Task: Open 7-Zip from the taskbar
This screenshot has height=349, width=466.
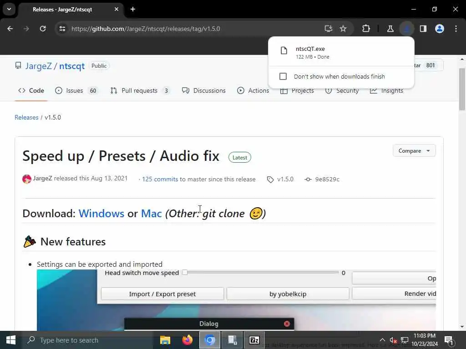Action: (x=254, y=340)
